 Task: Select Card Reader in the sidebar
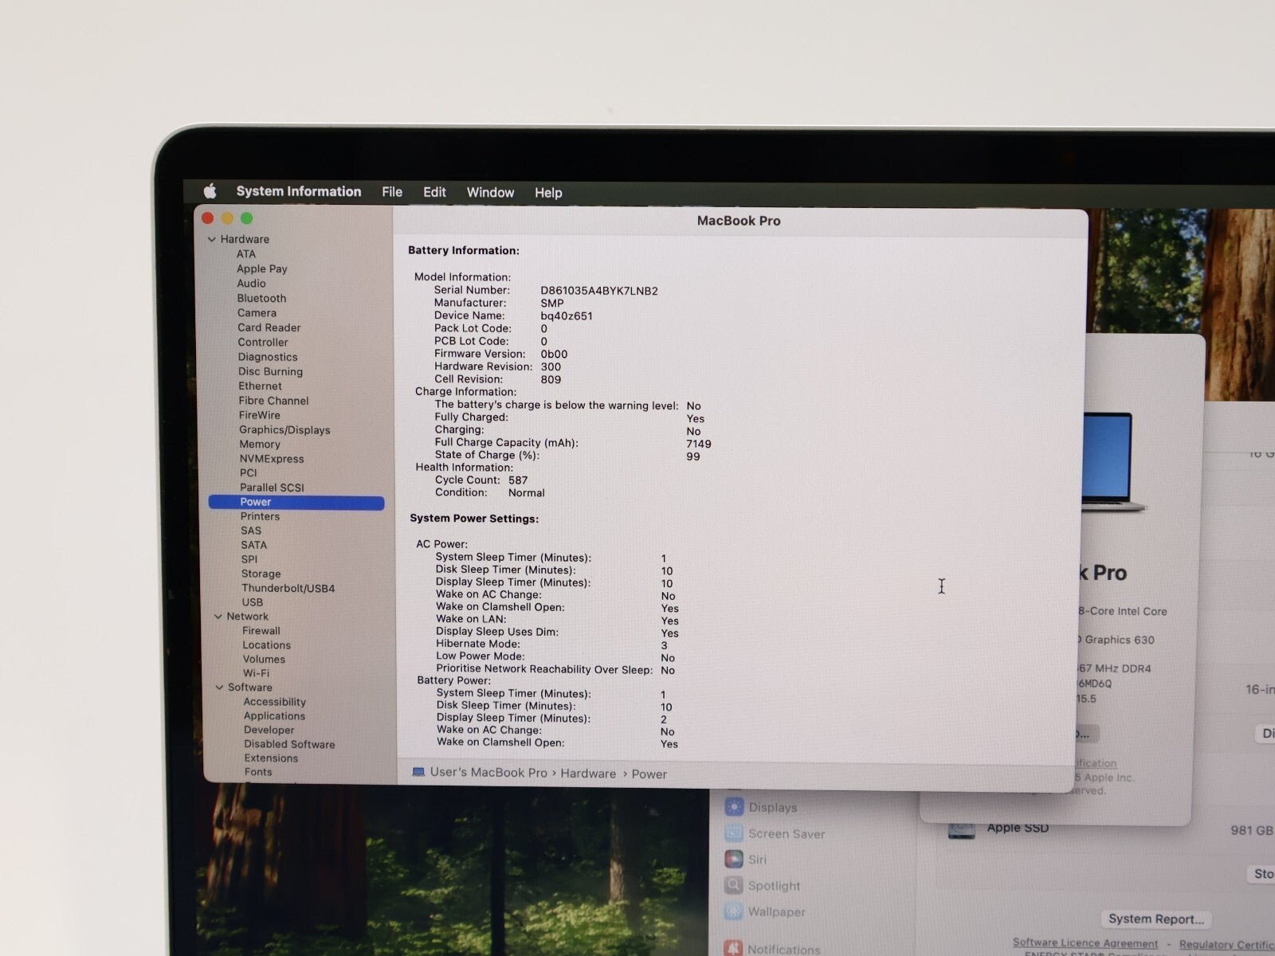pos(269,327)
